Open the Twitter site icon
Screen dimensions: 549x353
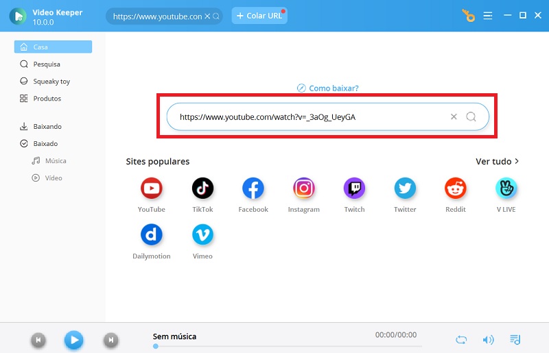pos(405,188)
